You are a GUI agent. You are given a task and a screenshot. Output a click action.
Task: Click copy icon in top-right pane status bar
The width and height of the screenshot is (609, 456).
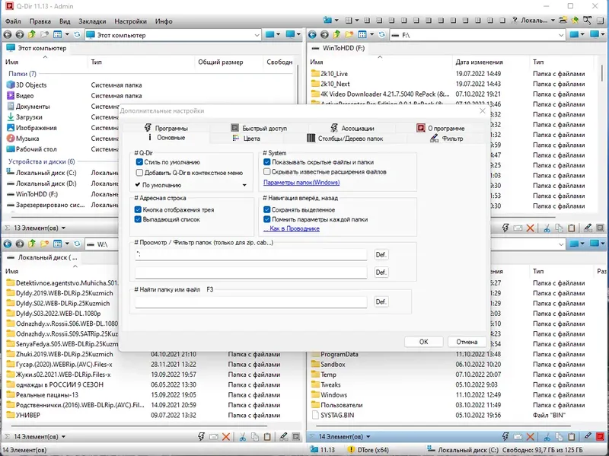tap(559, 228)
